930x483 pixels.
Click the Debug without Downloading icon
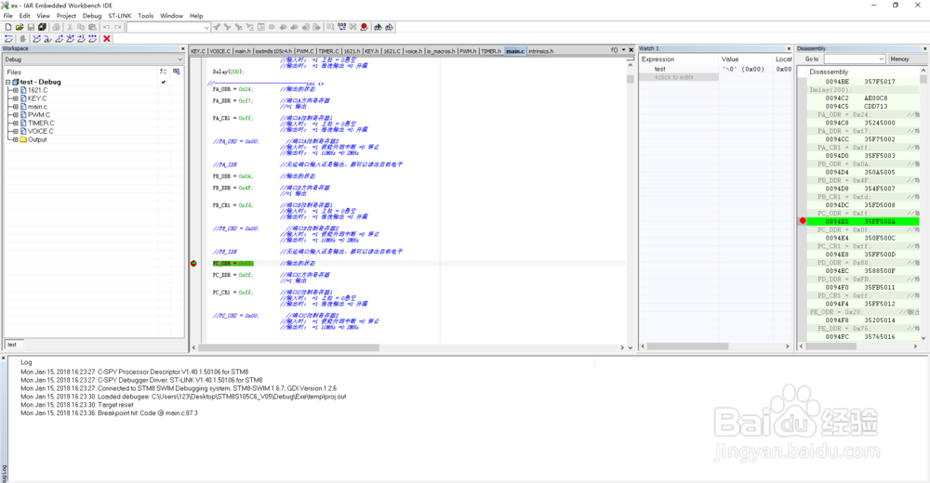click(389, 27)
